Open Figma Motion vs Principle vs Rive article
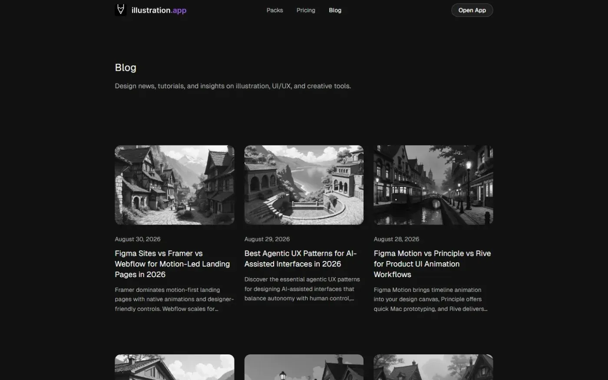608x380 pixels. pyautogui.click(x=432, y=264)
